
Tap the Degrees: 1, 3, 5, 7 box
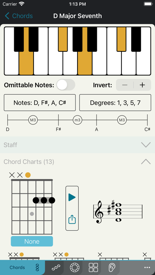(115, 103)
